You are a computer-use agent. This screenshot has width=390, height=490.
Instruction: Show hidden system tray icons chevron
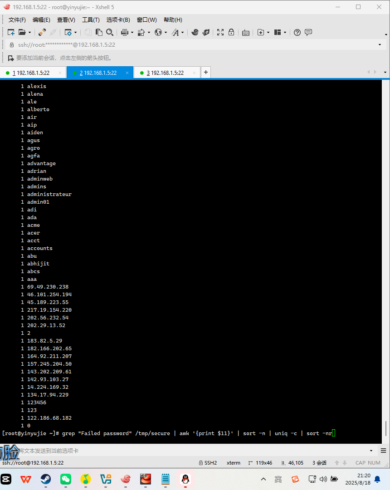263,479
